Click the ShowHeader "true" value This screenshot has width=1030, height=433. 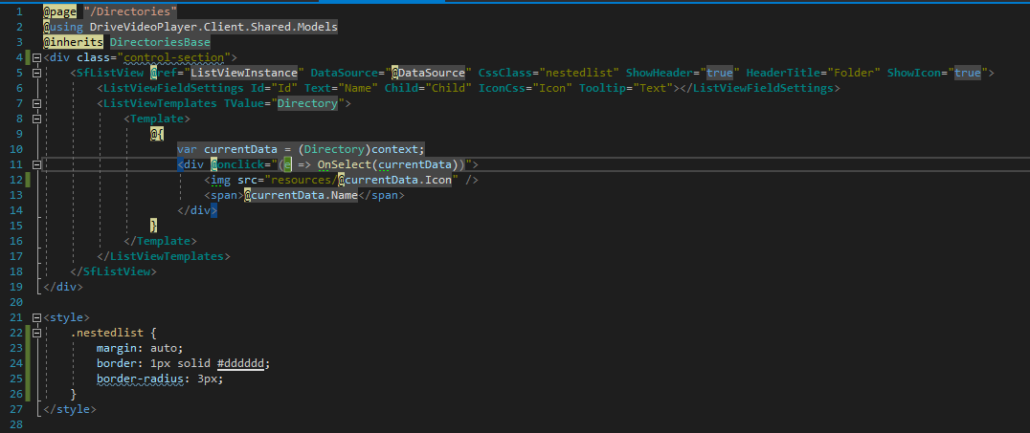point(719,73)
